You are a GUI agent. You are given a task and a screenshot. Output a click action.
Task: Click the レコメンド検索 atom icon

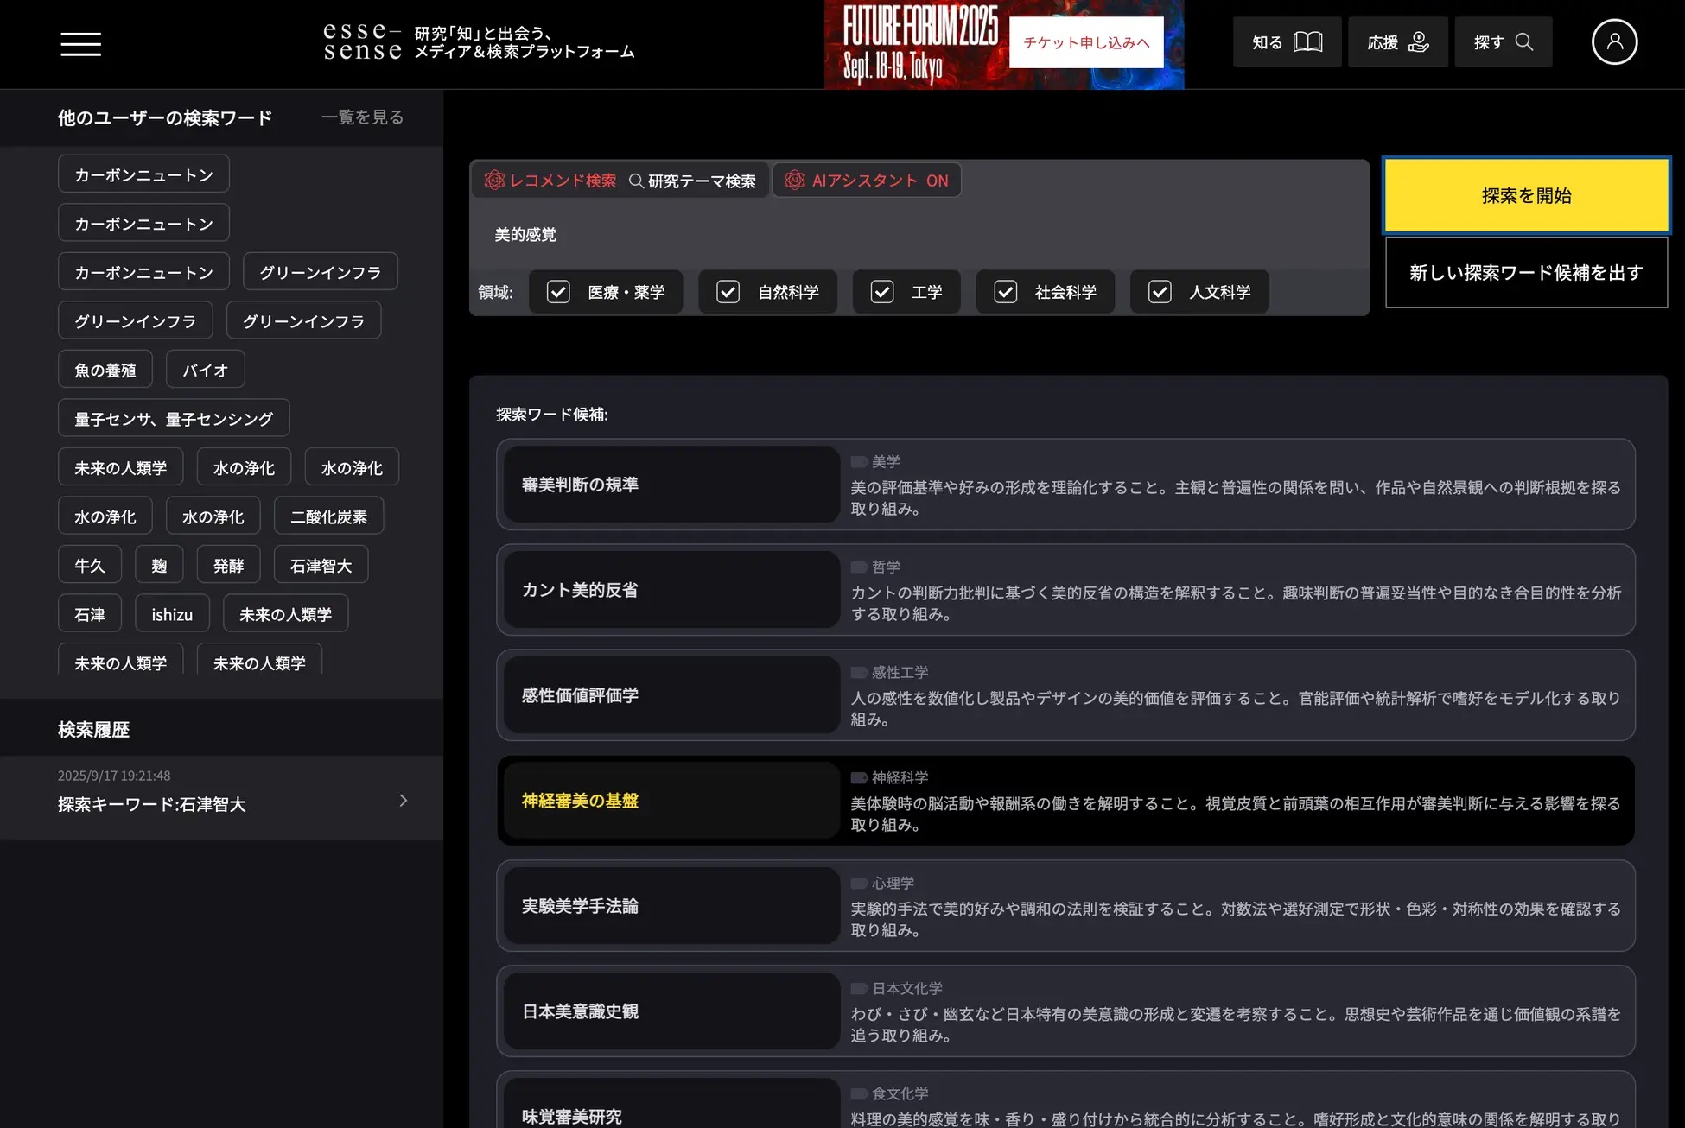coord(494,180)
